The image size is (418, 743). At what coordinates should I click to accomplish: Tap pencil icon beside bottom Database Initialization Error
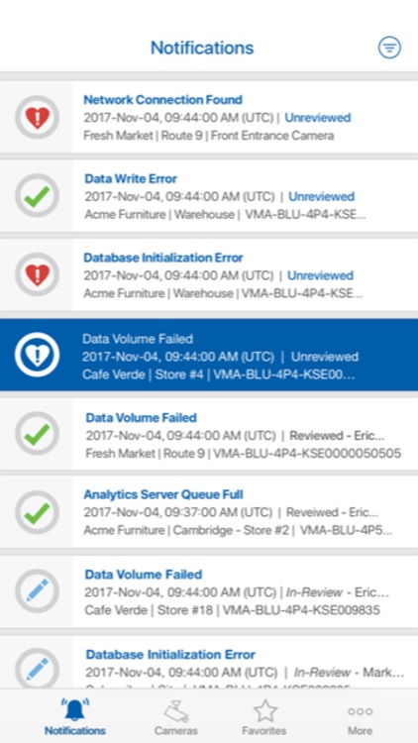(37, 670)
